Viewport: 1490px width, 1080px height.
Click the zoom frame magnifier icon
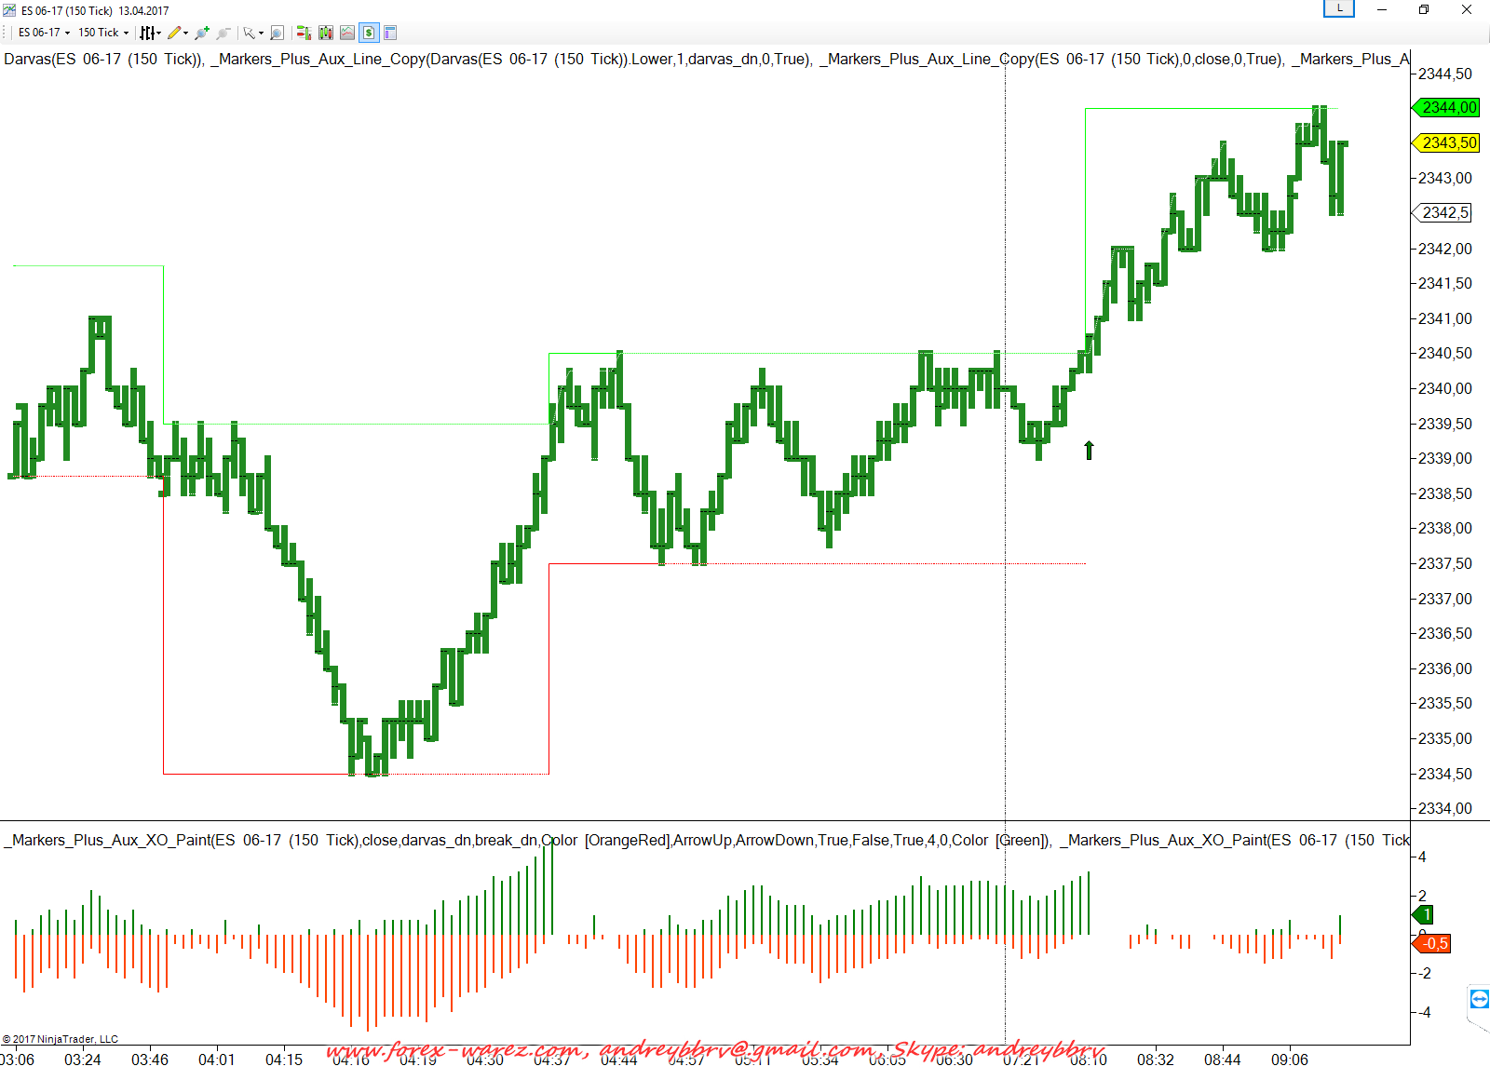[277, 33]
